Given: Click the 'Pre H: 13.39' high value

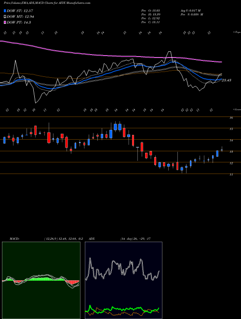Looking at the screenshot, I should (151, 14).
